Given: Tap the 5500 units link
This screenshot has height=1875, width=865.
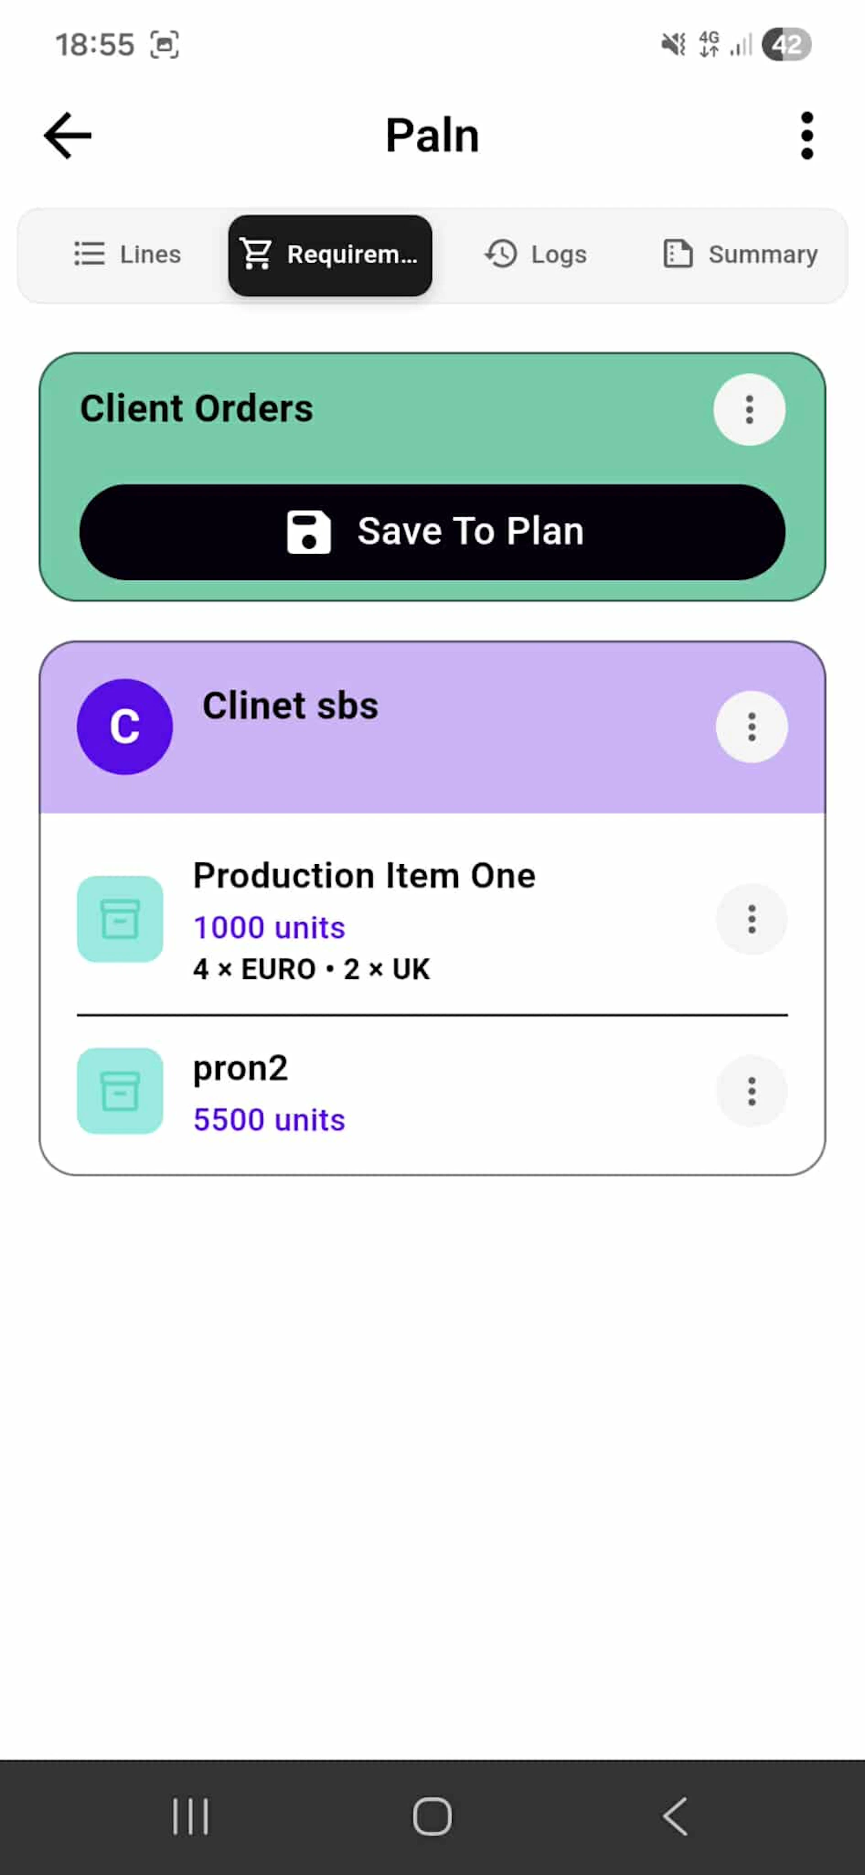Looking at the screenshot, I should tap(269, 1119).
